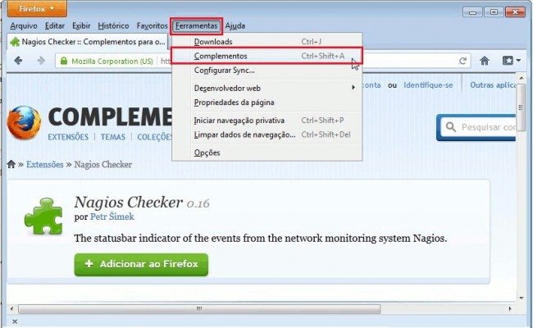The image size is (533, 328).
Task: Click Adicionar ao Firefox button
Action: (x=141, y=264)
